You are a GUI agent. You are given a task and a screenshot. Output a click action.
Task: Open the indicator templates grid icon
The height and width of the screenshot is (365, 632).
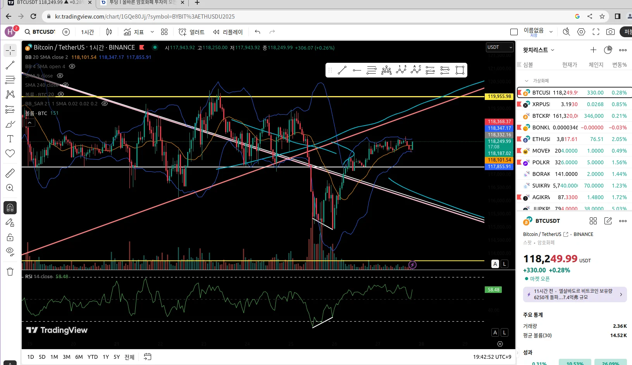[x=164, y=32]
